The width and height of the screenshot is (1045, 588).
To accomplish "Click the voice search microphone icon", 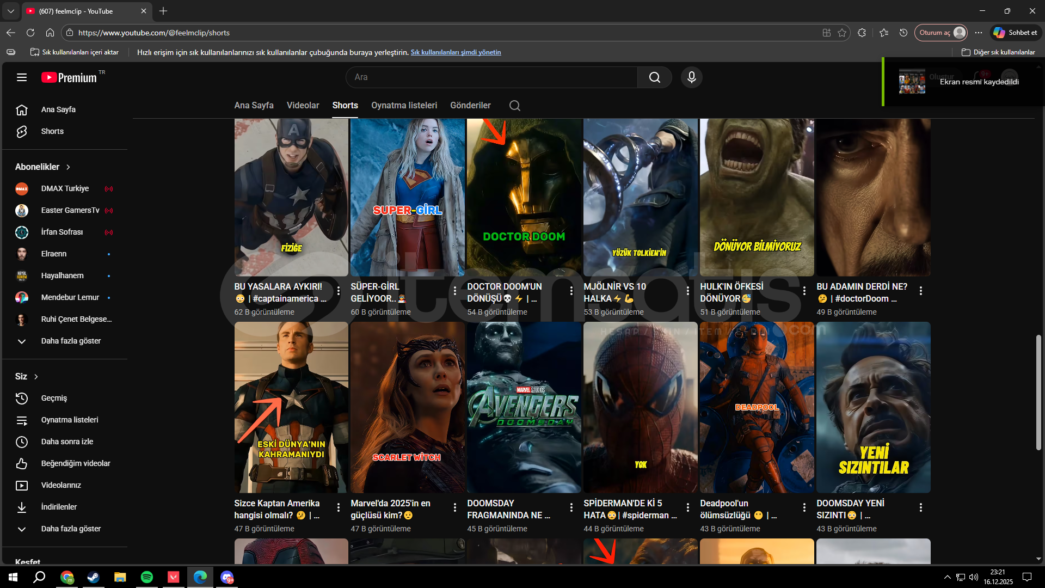I will 691,77.
